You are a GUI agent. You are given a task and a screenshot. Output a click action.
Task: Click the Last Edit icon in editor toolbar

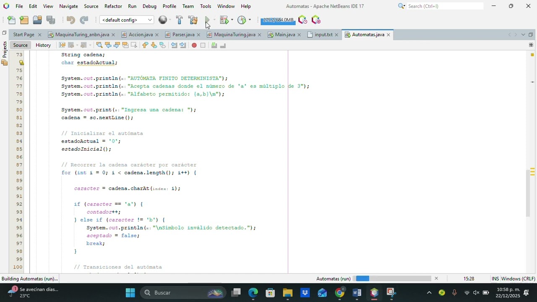[62, 45]
